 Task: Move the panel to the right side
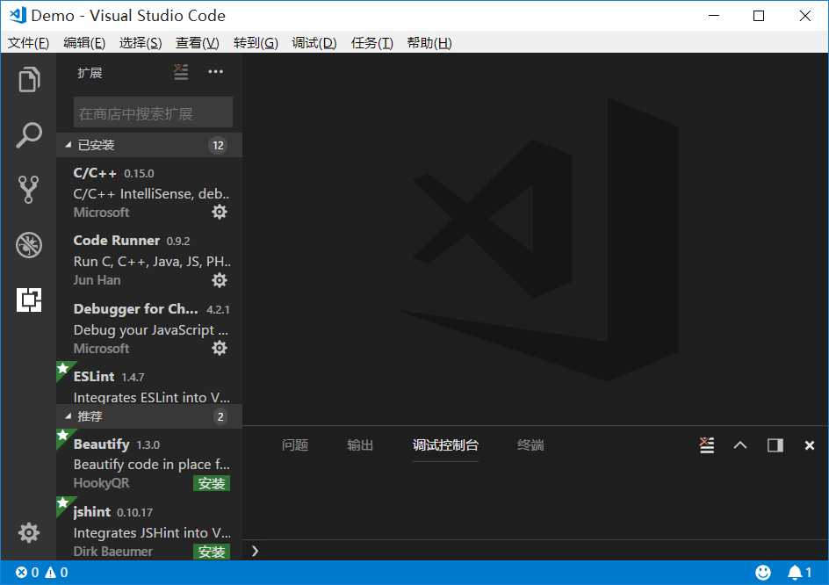(x=775, y=445)
